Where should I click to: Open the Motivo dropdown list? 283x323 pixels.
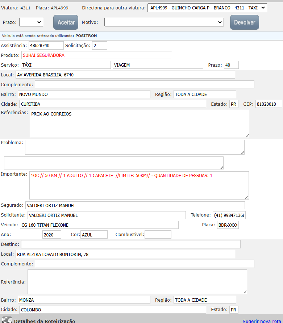(x=164, y=22)
